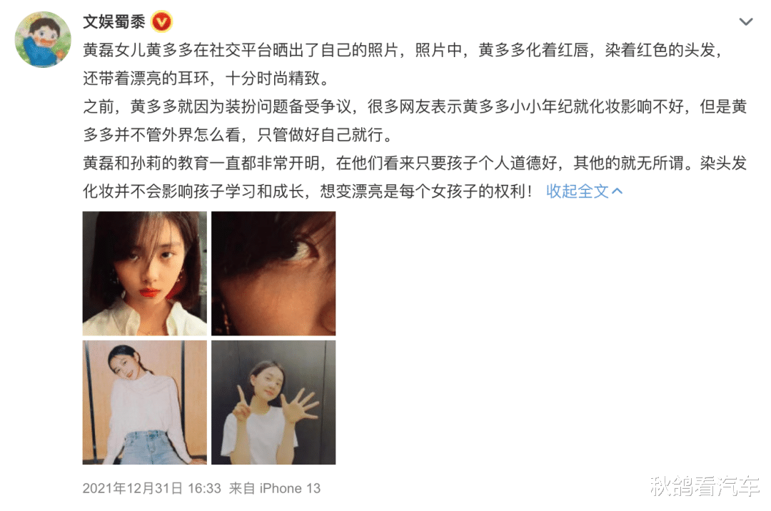Viewport: 771px width, 511px height.
Task: Click the up chevron beside 收起全文
Action: click(617, 191)
